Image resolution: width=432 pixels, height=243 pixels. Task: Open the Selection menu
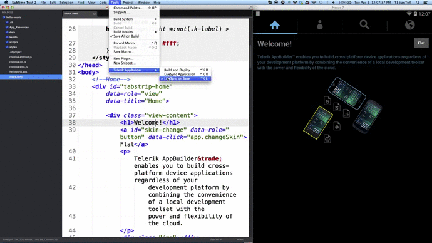pyautogui.click(x=66, y=3)
